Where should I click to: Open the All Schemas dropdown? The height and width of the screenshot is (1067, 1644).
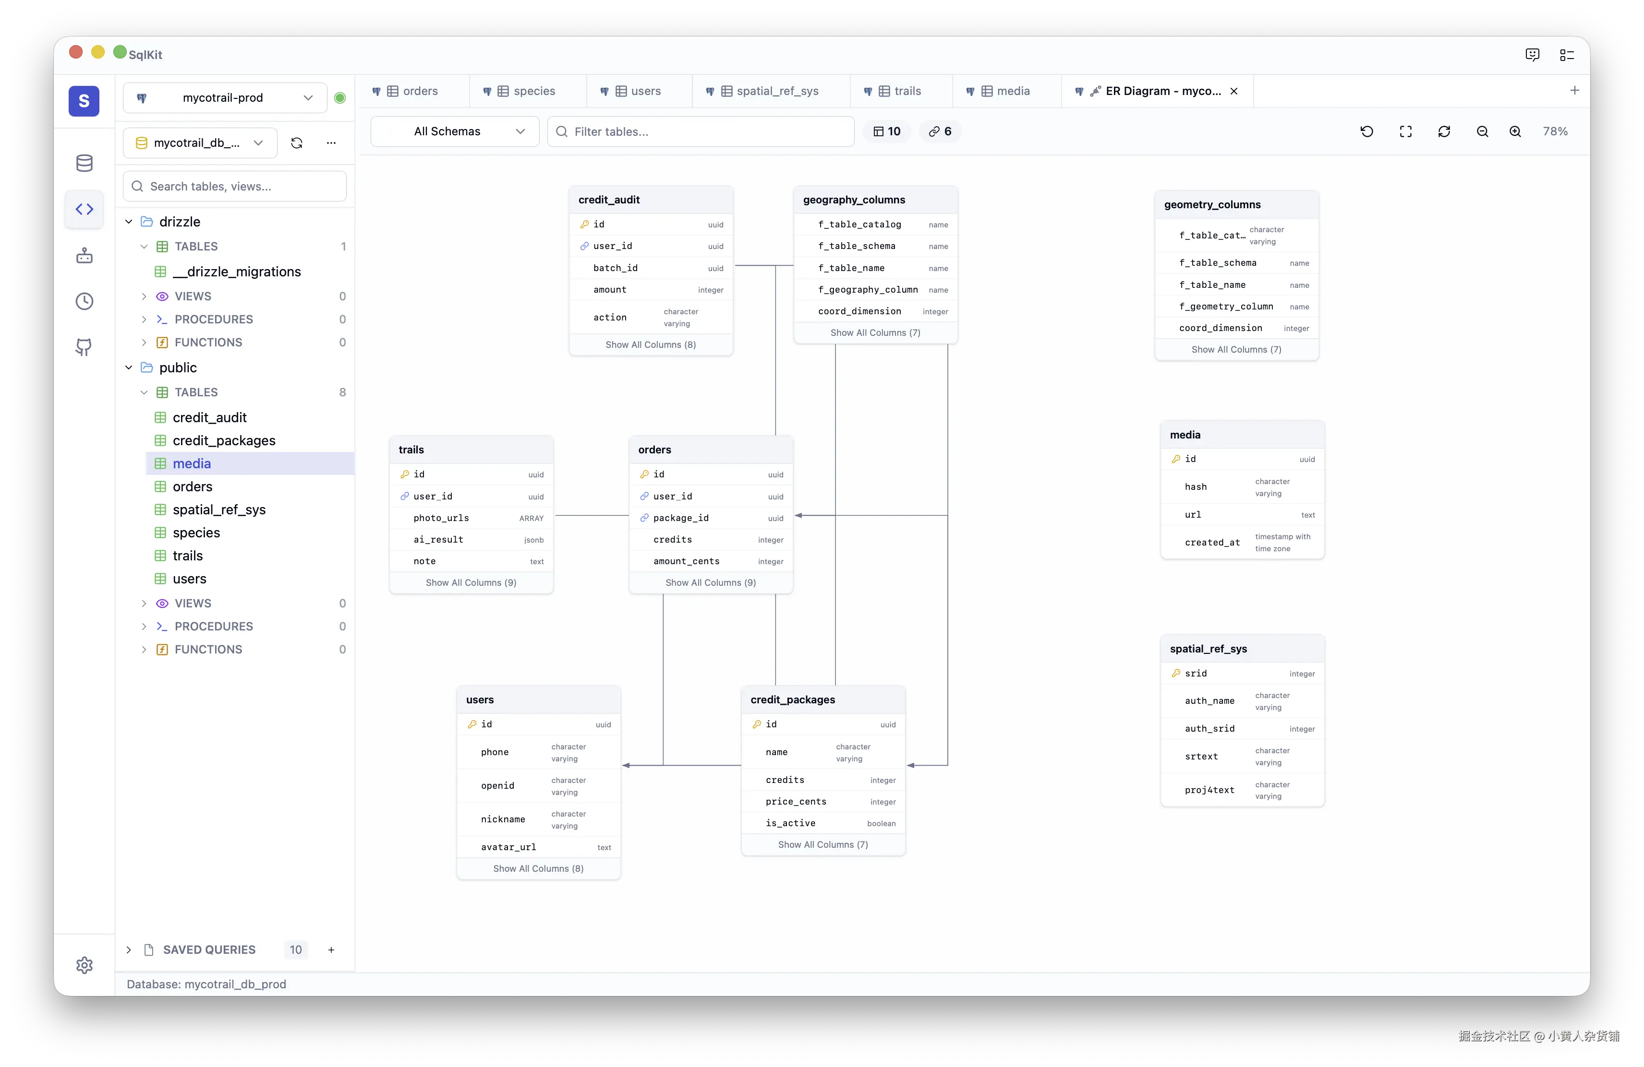pos(455,131)
